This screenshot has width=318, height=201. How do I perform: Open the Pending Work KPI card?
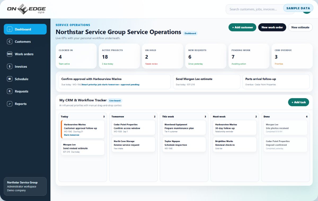tap(249, 56)
